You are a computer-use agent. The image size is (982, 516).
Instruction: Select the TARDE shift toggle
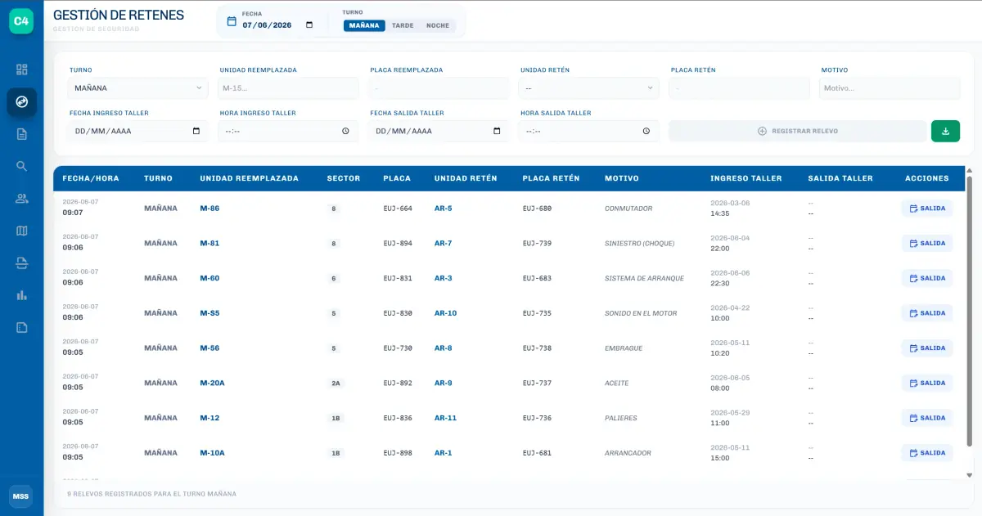(403, 25)
